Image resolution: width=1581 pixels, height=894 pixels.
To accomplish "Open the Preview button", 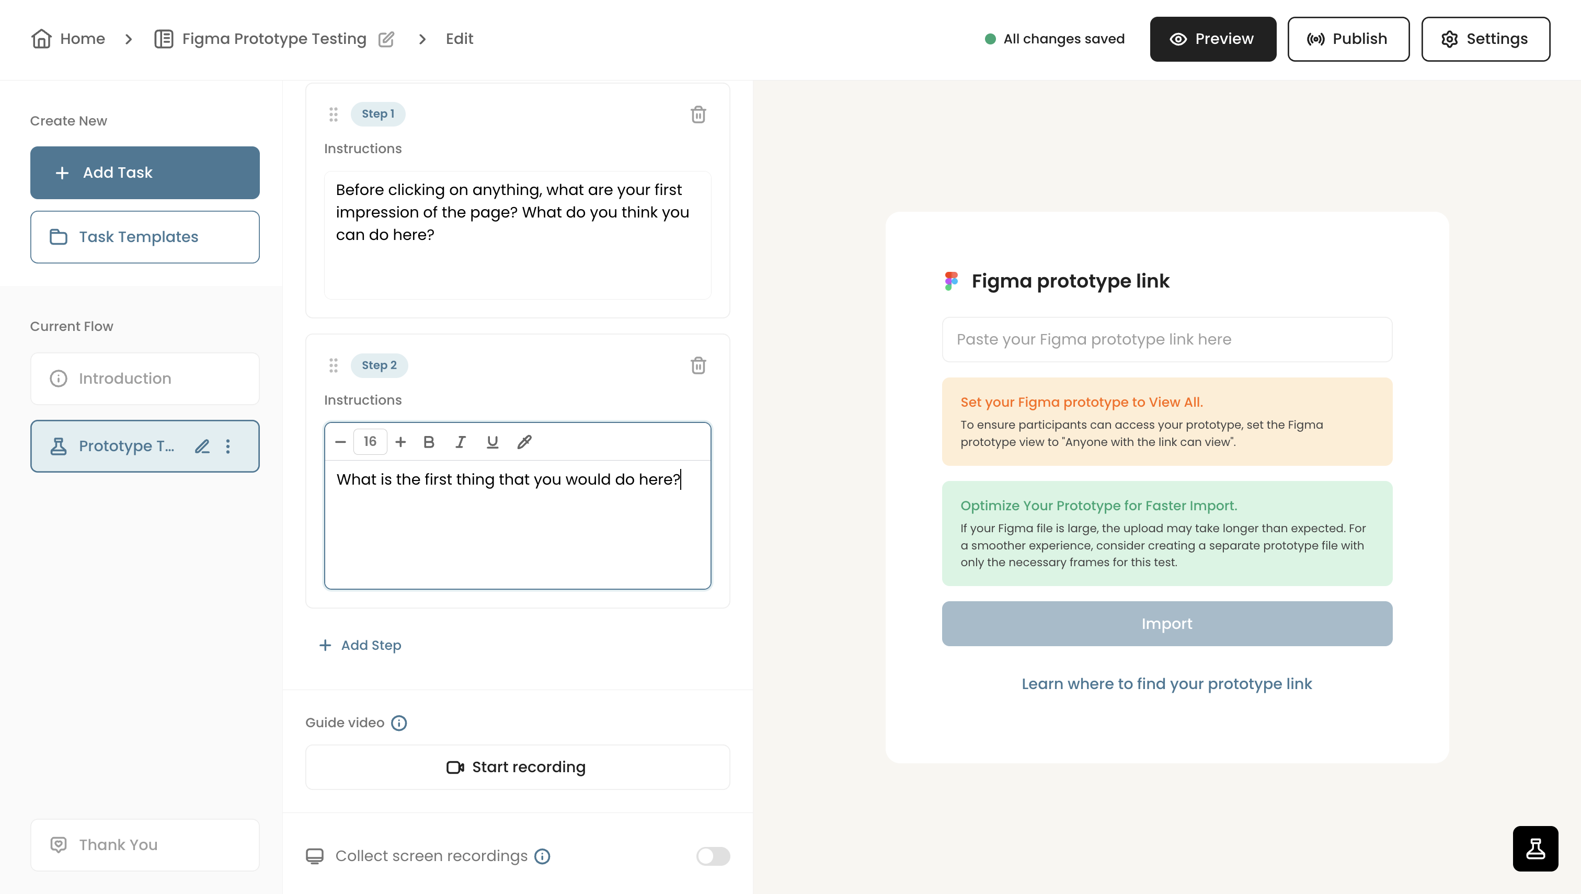I will click(1212, 39).
